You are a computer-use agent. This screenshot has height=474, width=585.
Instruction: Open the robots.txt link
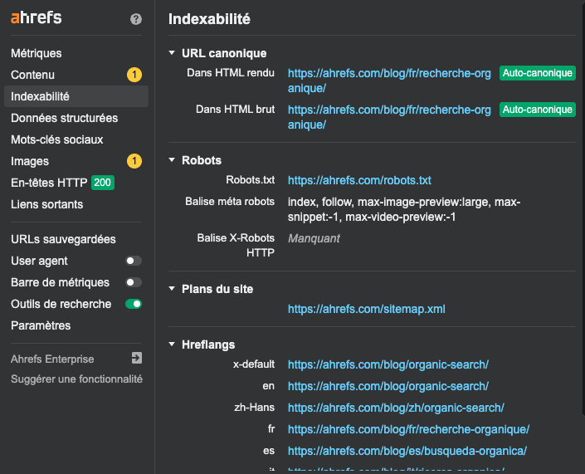(x=359, y=180)
